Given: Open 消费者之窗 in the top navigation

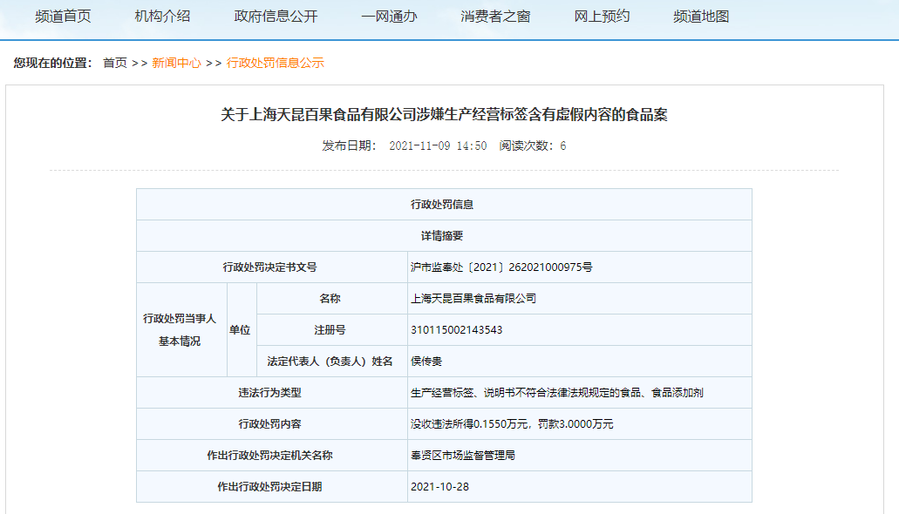Looking at the screenshot, I should pyautogui.click(x=495, y=17).
